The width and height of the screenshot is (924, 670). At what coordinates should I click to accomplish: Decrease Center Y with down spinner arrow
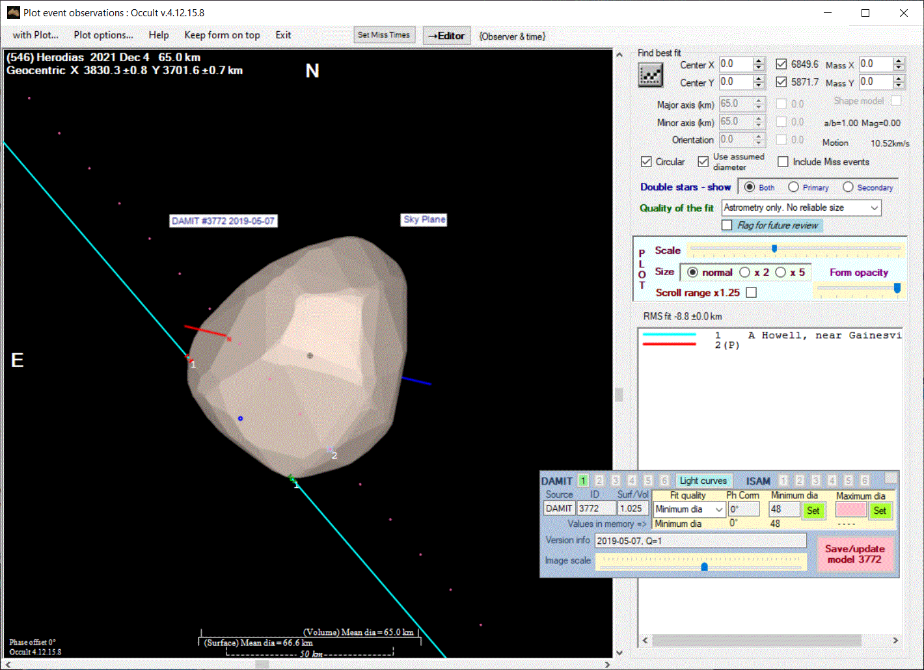pos(759,86)
